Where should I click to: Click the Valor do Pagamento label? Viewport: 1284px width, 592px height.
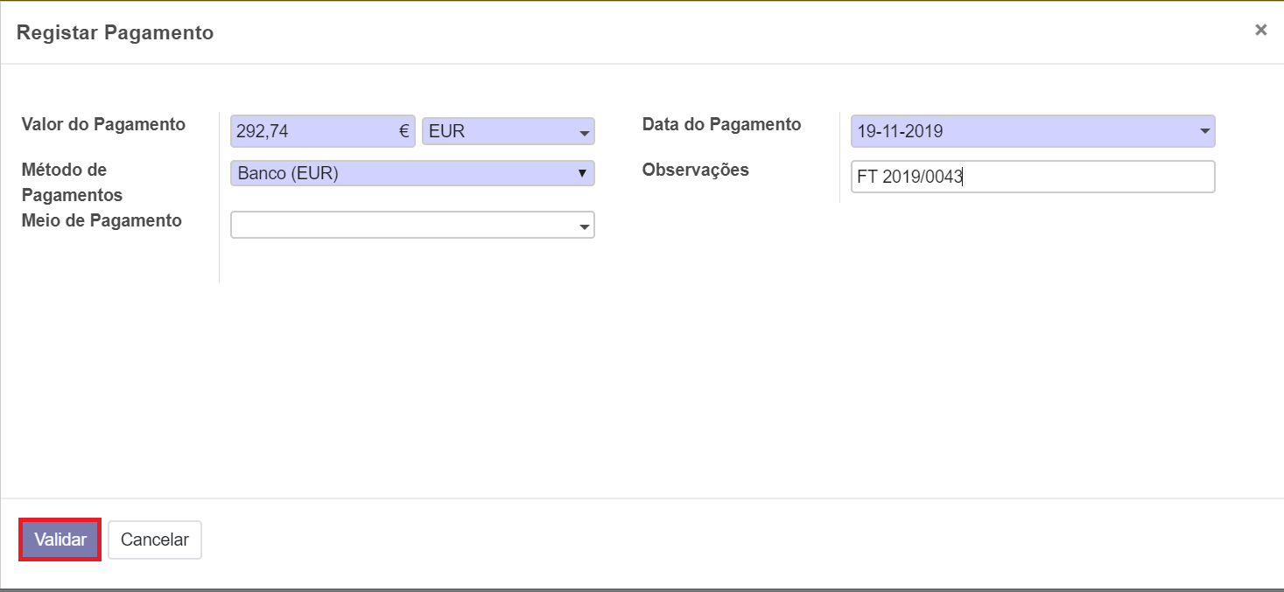tap(103, 124)
